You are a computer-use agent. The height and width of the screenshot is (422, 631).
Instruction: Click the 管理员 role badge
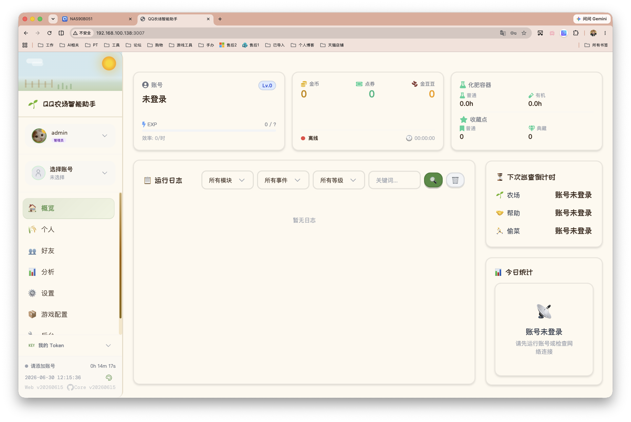point(59,140)
